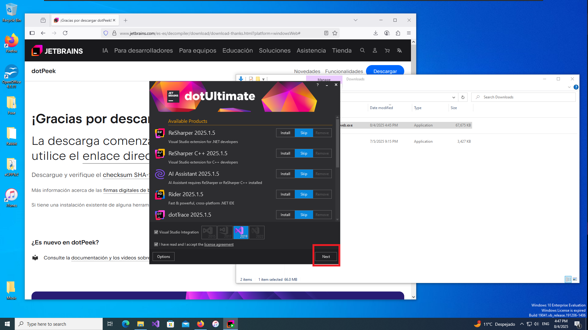588x330 pixels.
Task: Click JetBrains logo in browser
Action: [x=57, y=51]
